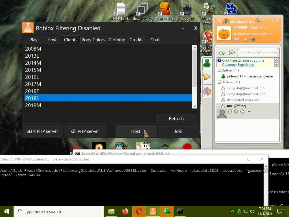Screen dimensions: 289x217
Task: Click Start PHP server
Action: 42,131
